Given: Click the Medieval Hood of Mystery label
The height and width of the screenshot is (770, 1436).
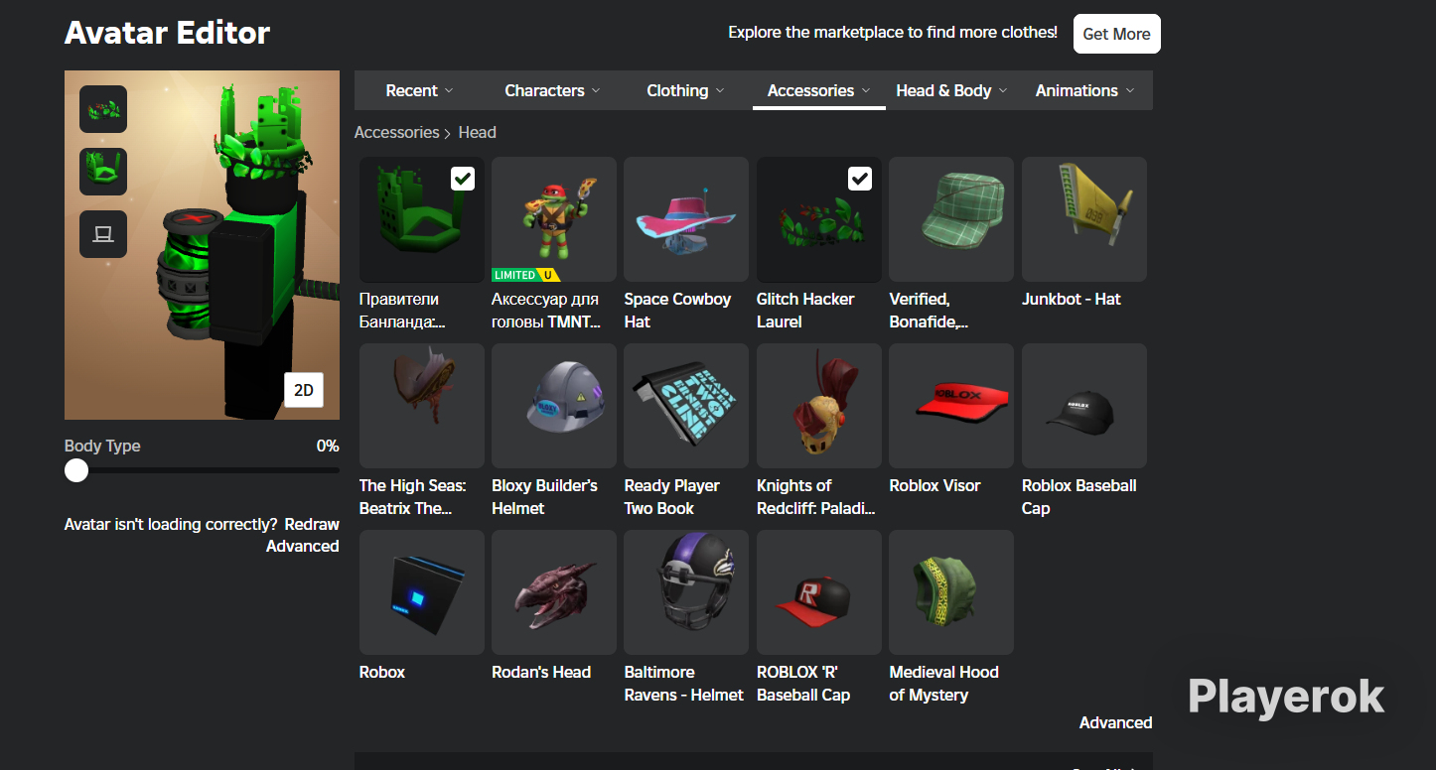Looking at the screenshot, I should (943, 684).
